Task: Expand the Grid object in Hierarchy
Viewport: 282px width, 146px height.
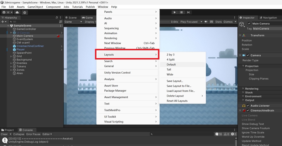Action: point(11,56)
